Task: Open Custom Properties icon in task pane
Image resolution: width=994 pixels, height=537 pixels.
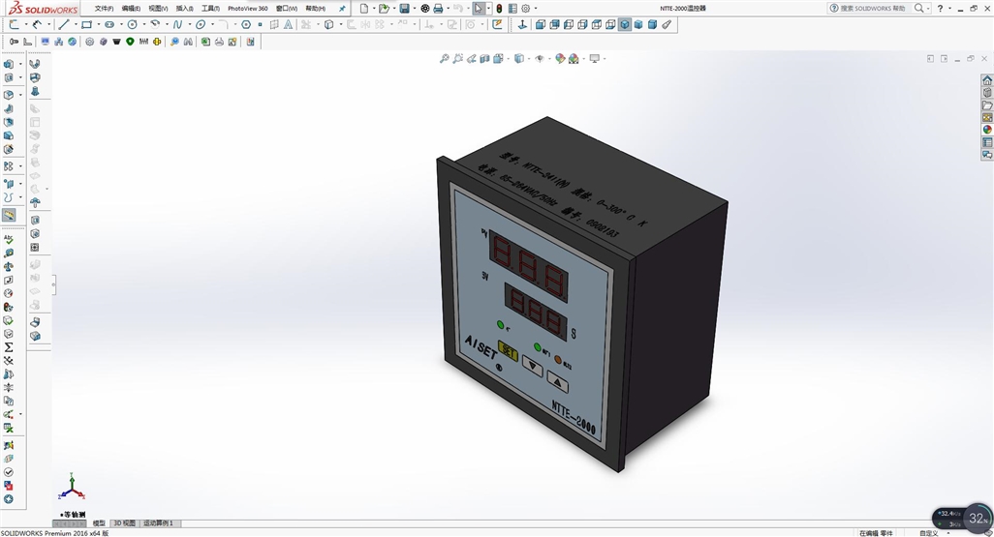Action: [x=987, y=142]
